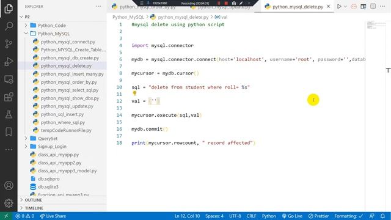
Task: Open editor More Actions ellipsis
Action: (x=382, y=7)
